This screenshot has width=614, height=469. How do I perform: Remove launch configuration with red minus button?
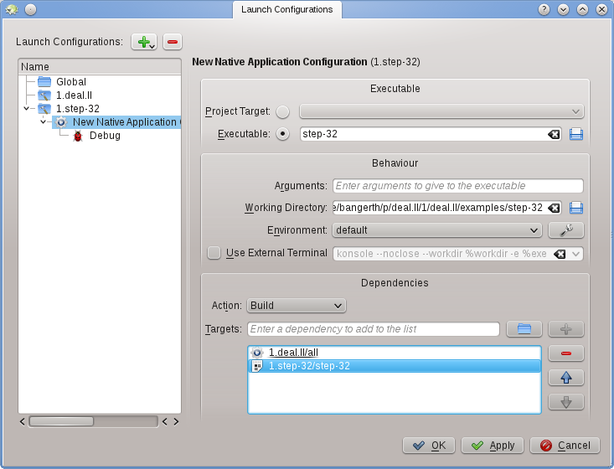coord(173,42)
